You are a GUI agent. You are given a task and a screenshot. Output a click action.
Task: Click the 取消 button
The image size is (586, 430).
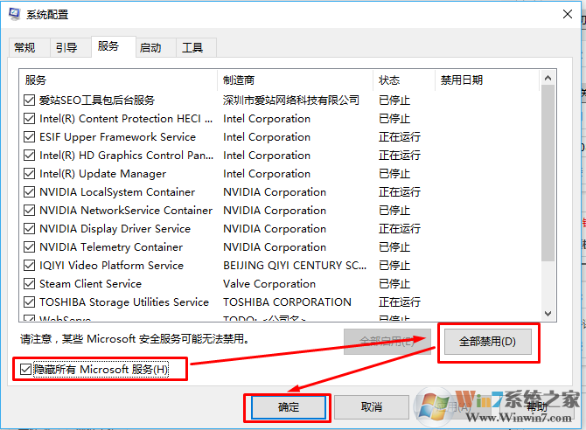coord(372,406)
